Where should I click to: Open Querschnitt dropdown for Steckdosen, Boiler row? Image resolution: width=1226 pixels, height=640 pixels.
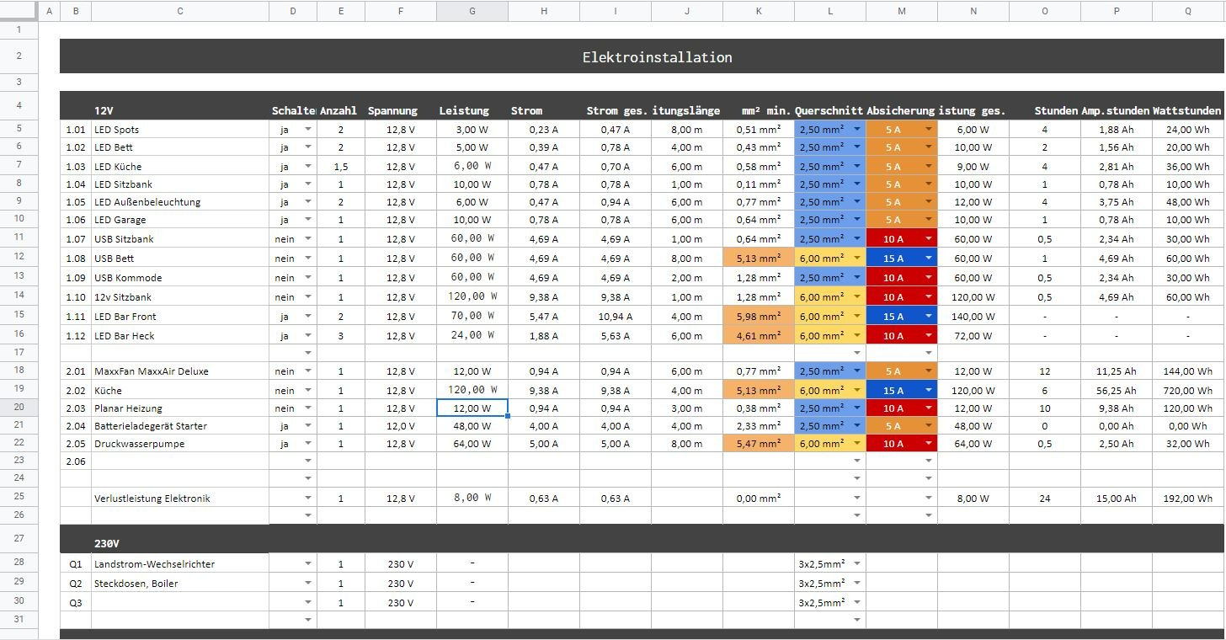click(857, 584)
